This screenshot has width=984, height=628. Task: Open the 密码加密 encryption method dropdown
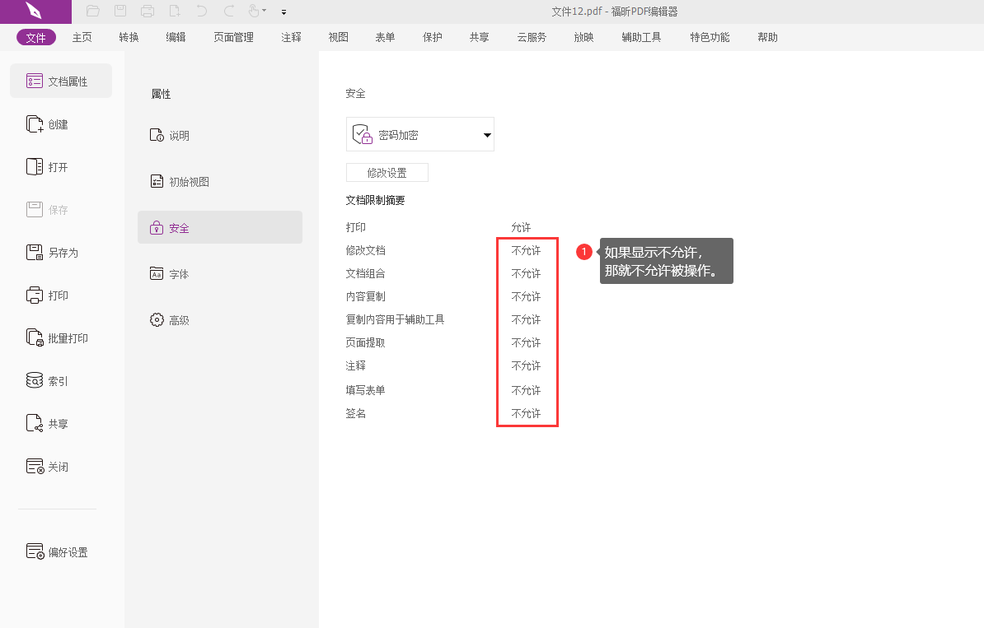pyautogui.click(x=487, y=134)
